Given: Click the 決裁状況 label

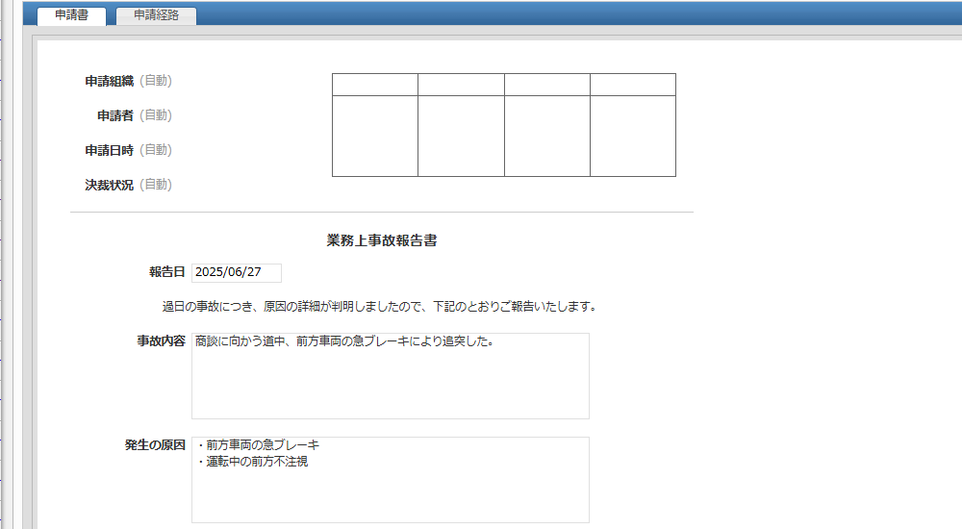Looking at the screenshot, I should [109, 185].
